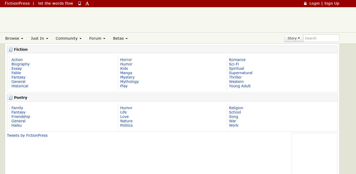356x174 pixels.
Task: Expand the Just In menu
Action: [x=39, y=38]
